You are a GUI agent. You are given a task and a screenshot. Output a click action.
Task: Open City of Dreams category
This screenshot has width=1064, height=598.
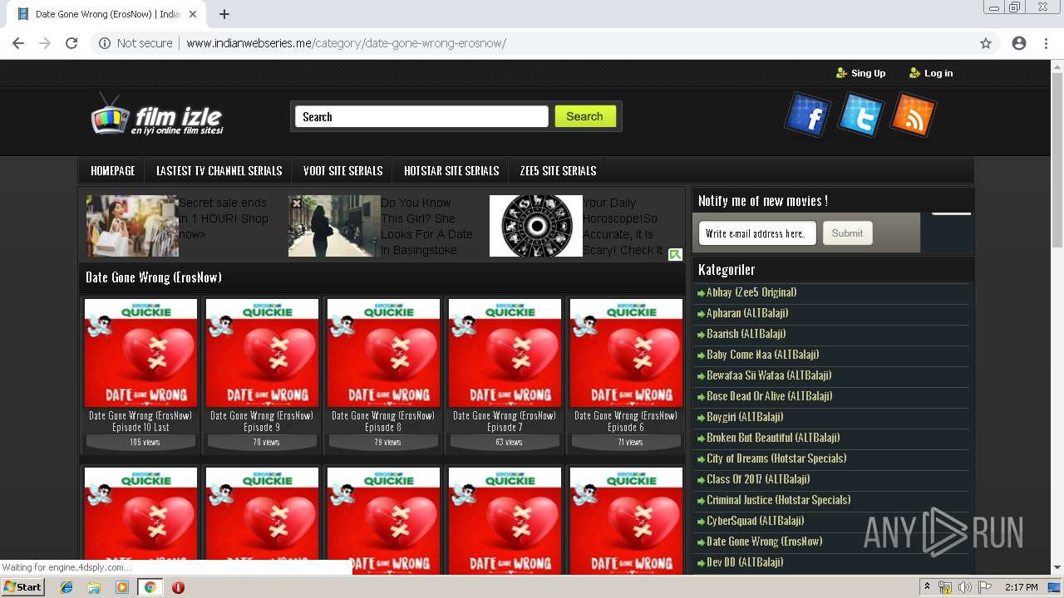(x=776, y=458)
